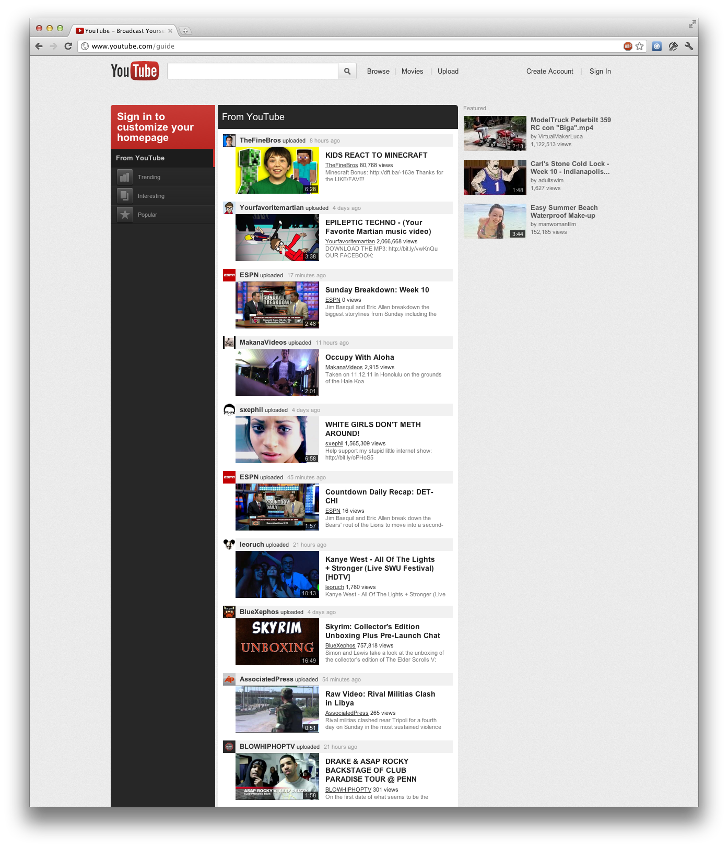728x848 pixels.
Task: Select the Interesting sidebar icon
Action: click(125, 196)
